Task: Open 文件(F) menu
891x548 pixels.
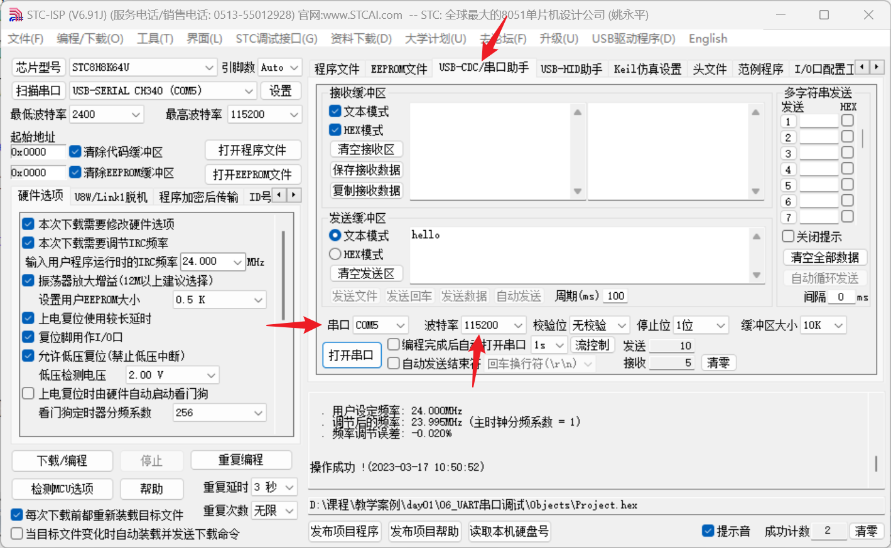Action: (x=26, y=39)
